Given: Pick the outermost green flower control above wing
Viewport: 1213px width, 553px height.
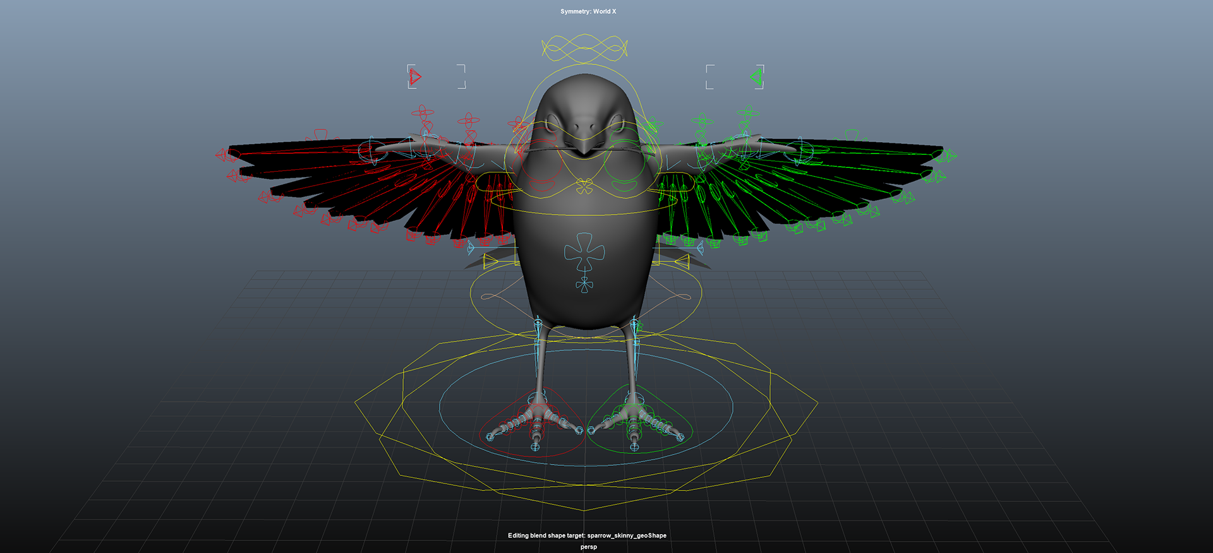Looking at the screenshot, I should tap(749, 113).
